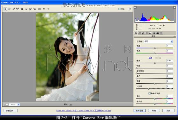This screenshot has height=120, width=178.
Task: Open the Presets panel tab
Action: [161, 33]
